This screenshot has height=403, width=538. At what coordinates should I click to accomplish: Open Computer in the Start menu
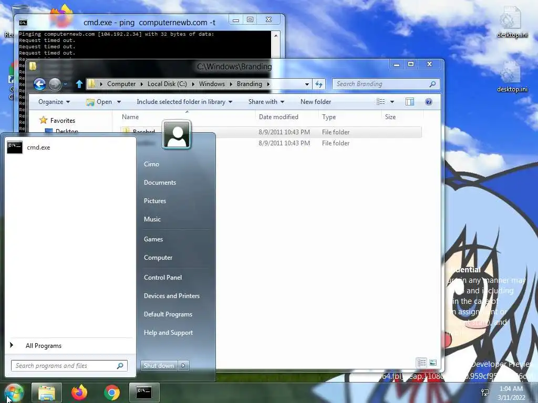point(158,258)
